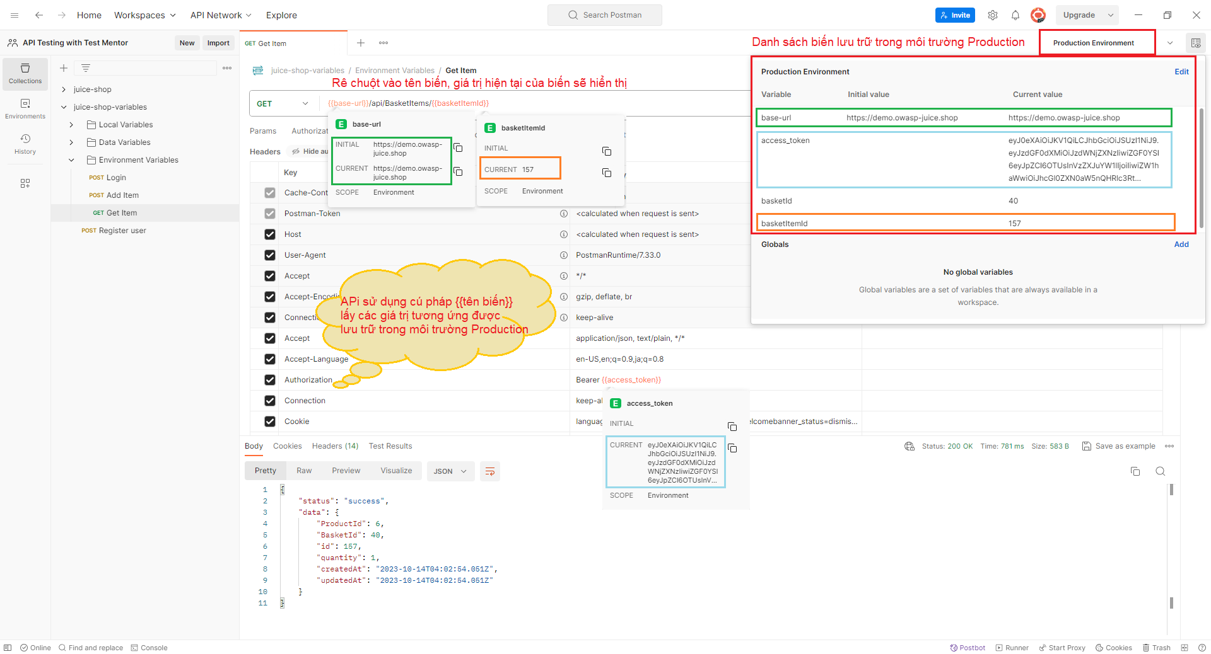Image resolution: width=1211 pixels, height=654 pixels.
Task: Switch to response Headers (14) tab
Action: coord(335,446)
